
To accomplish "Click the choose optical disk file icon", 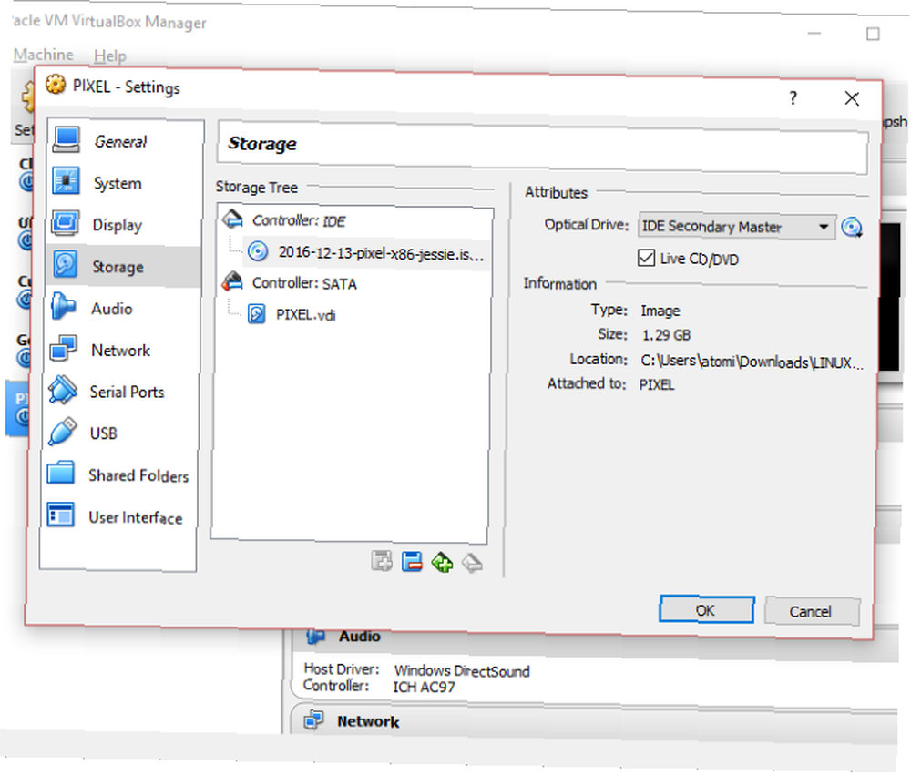I will (853, 227).
